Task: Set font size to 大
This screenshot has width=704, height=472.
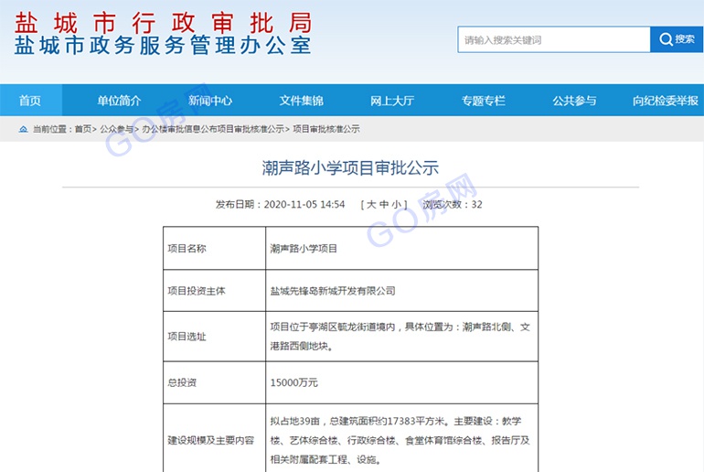Action: (371, 204)
